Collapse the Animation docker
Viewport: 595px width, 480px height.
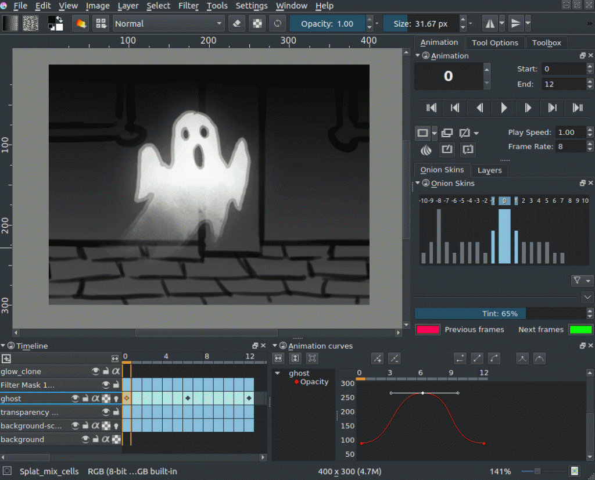[417, 55]
